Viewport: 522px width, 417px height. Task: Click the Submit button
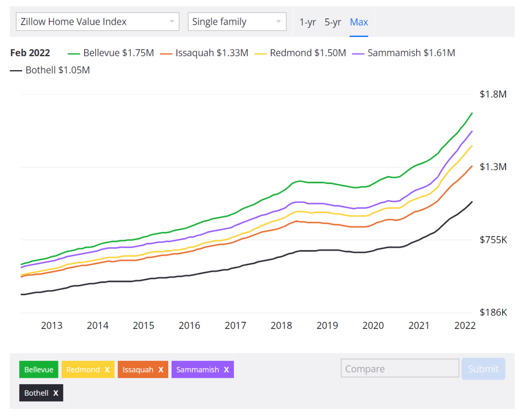[x=483, y=369]
